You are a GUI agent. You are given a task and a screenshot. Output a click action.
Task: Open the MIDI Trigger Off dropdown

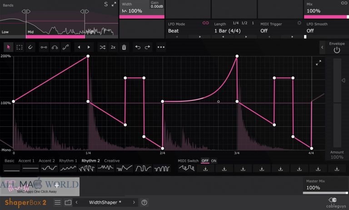coord(264,31)
